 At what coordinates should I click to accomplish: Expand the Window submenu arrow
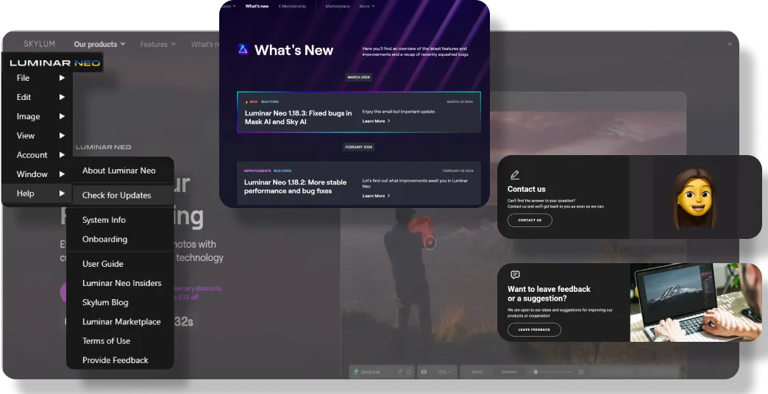[63, 174]
